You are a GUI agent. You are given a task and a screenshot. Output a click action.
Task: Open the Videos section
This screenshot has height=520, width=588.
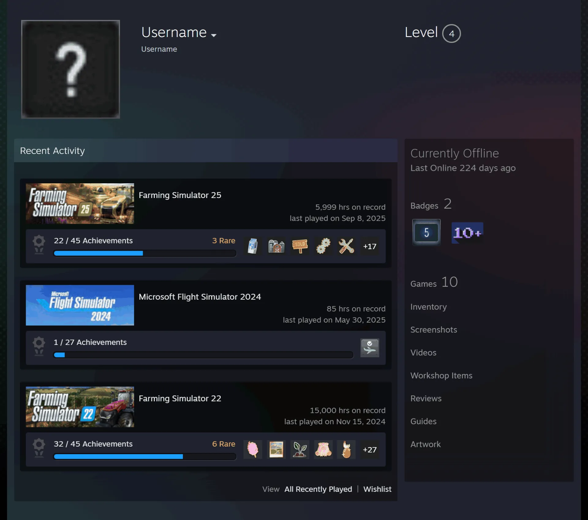tap(423, 353)
